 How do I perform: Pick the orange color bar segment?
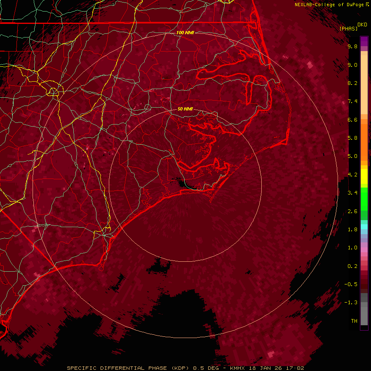pos(364,143)
